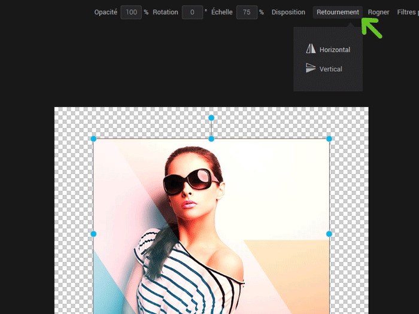Click the left-middle resize handle
419x314 pixels.
pos(93,234)
